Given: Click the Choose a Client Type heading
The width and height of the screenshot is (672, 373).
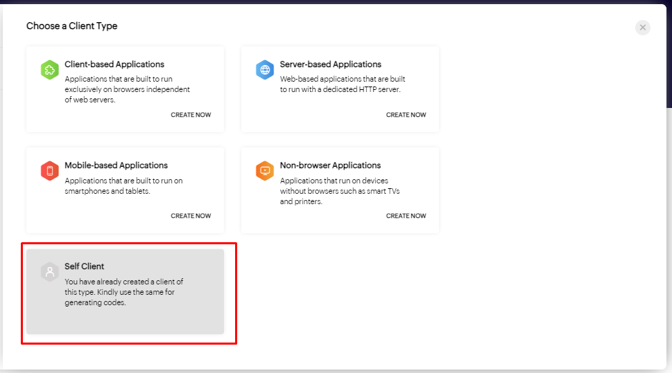Looking at the screenshot, I should [71, 26].
